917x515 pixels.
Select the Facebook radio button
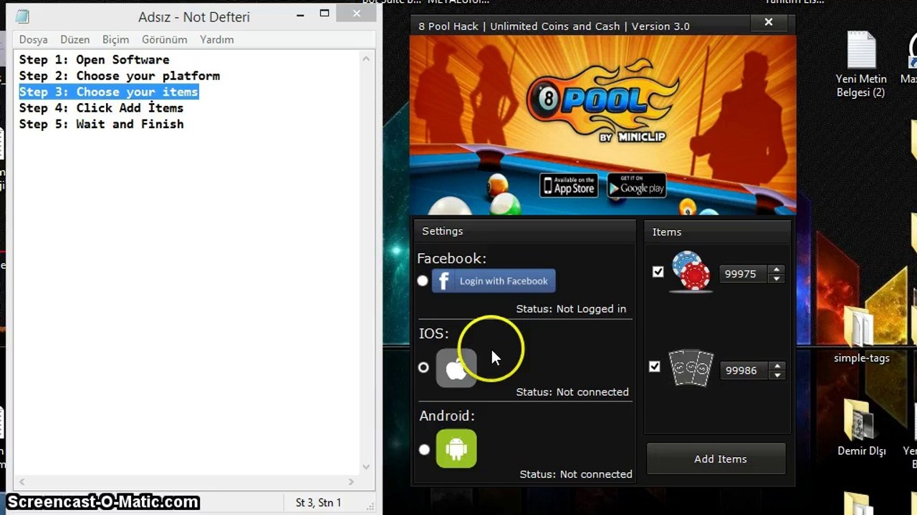pos(423,281)
